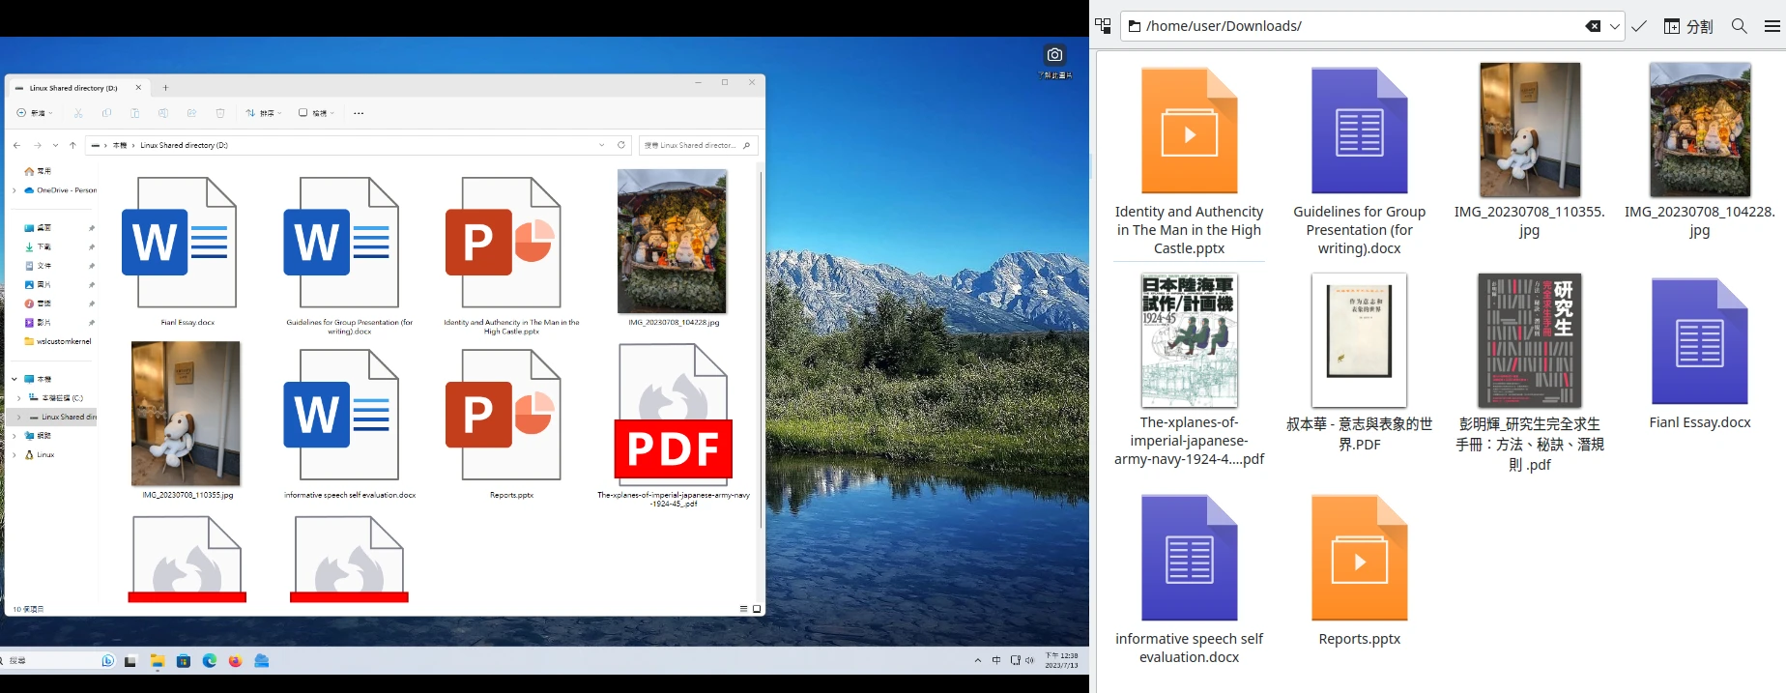The height and width of the screenshot is (693, 1786).
Task: Click the screenshot camera icon on desktop
Action: [x=1054, y=55]
